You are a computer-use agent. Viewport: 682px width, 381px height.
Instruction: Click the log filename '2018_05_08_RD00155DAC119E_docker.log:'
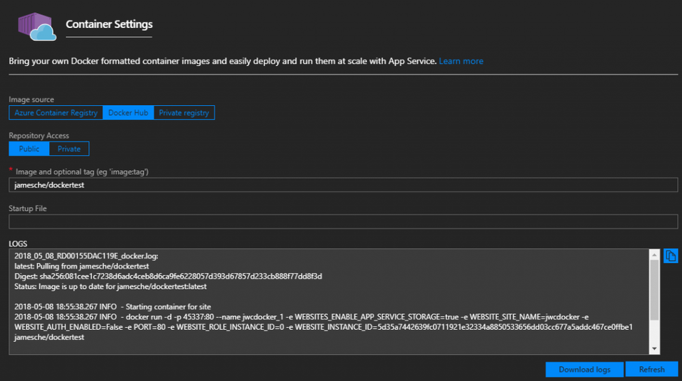[x=86, y=256]
